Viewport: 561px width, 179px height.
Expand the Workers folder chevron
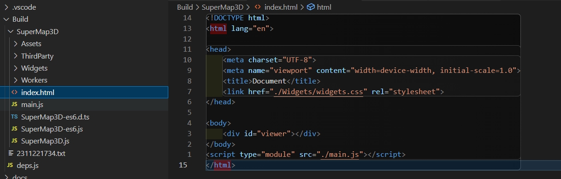[16, 80]
